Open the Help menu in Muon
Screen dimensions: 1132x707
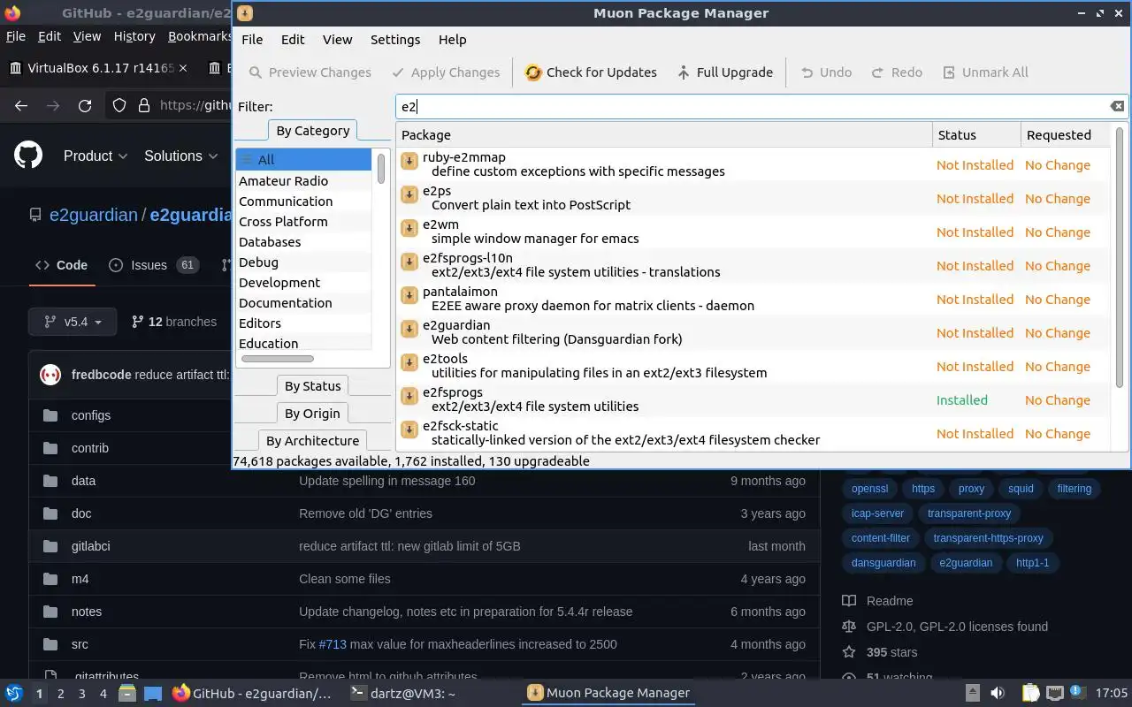click(x=452, y=40)
